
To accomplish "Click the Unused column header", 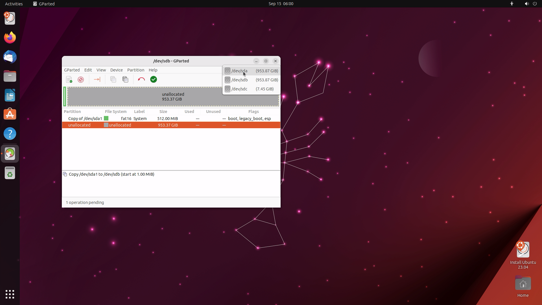I will 213,112.
